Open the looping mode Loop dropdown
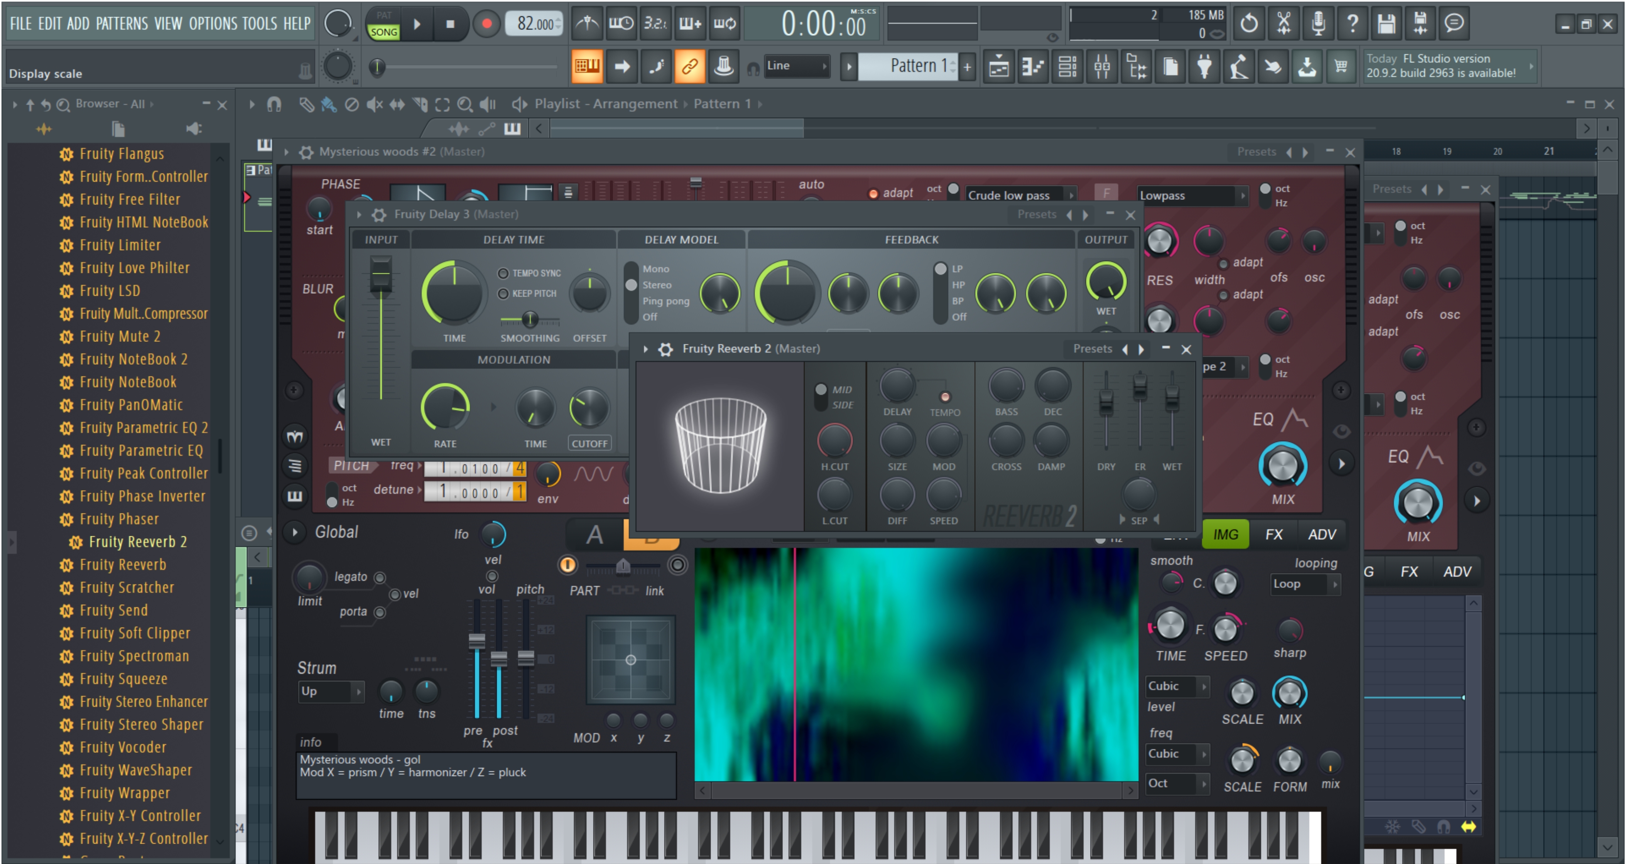 click(x=1305, y=584)
